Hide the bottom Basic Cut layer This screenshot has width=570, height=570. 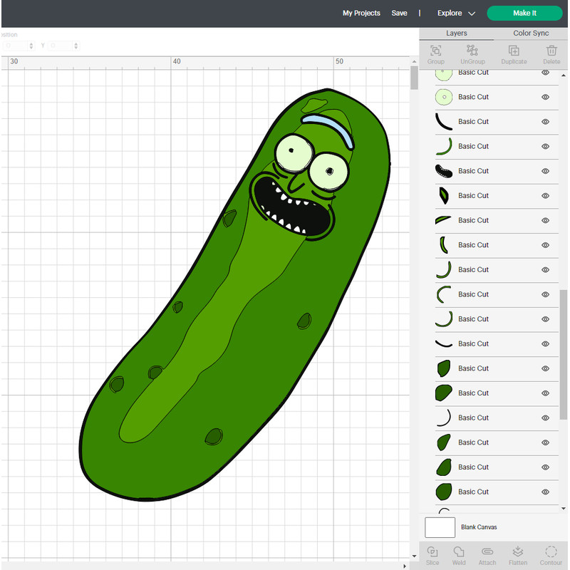coord(545,492)
